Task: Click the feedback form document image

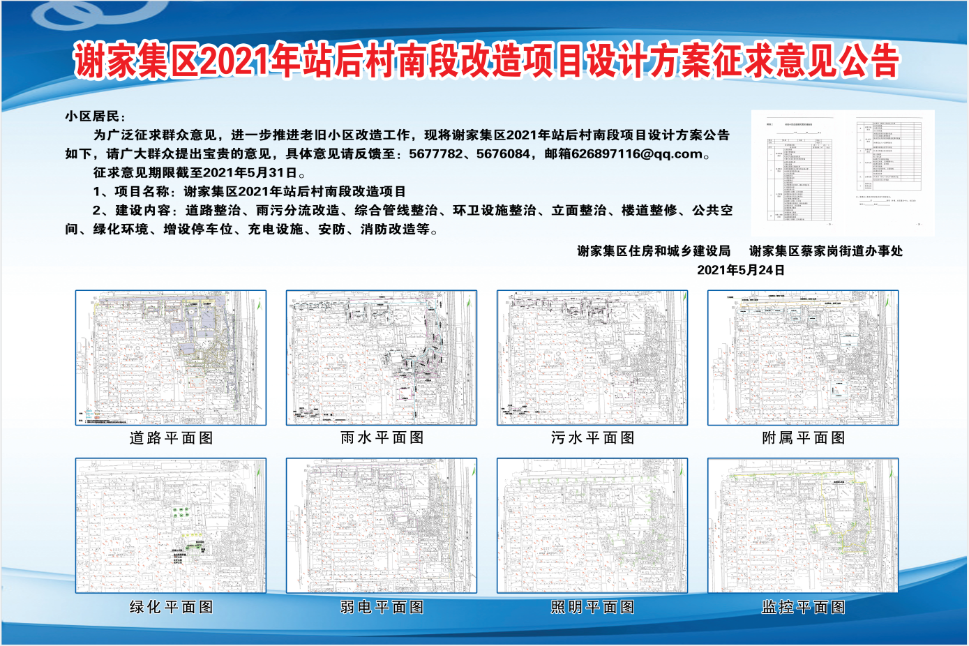Action: tap(843, 172)
